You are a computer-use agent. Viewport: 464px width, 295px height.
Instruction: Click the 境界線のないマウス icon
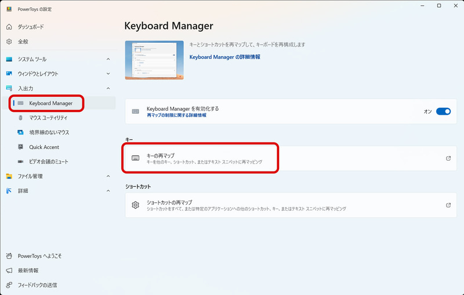[20, 132]
